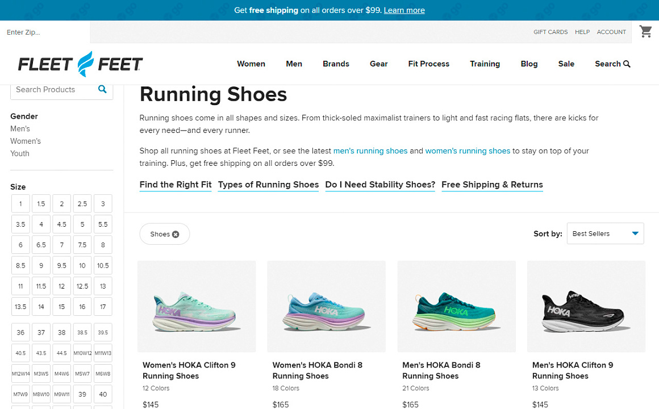659x409 pixels.
Task: Open the Brands navigation menu
Action: pyautogui.click(x=336, y=64)
